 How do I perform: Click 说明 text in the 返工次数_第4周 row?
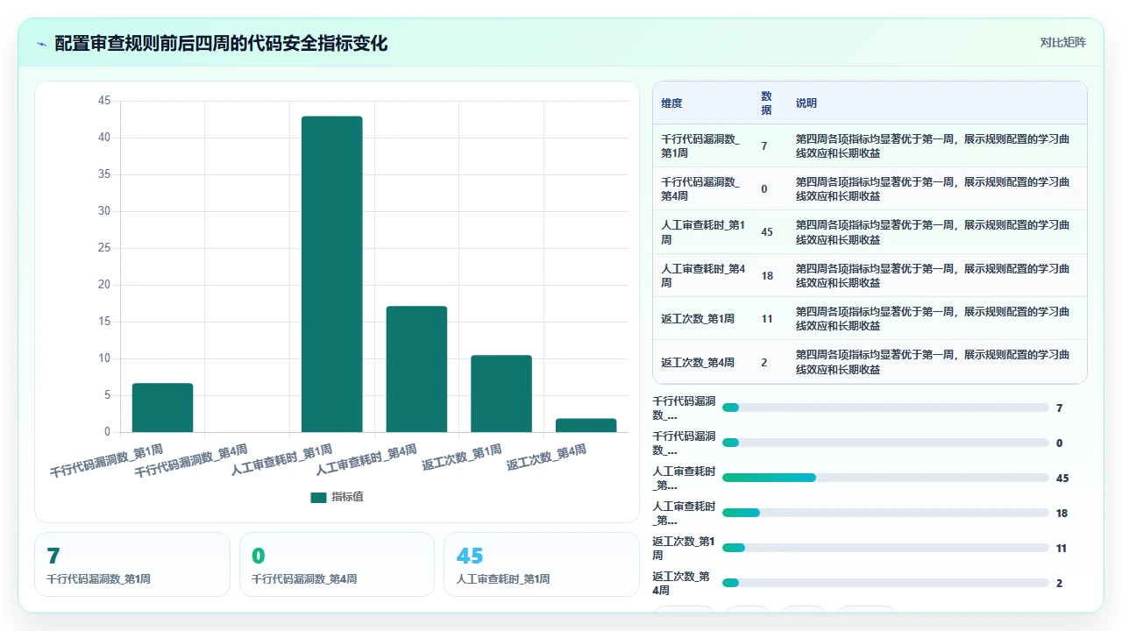pos(933,362)
